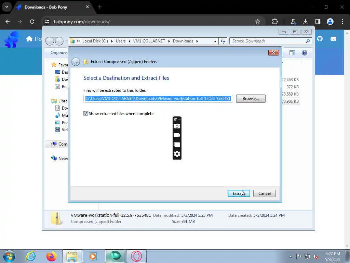Click the wizard's back arrow button

(76, 62)
